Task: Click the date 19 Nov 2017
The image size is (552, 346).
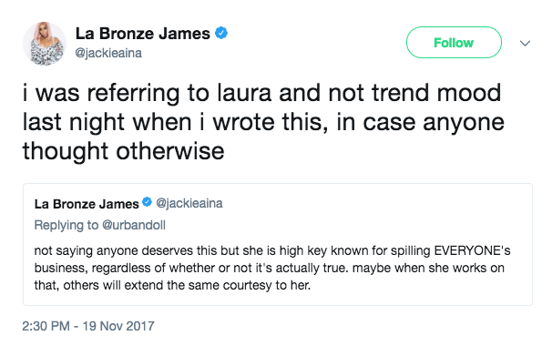Action: (118, 326)
